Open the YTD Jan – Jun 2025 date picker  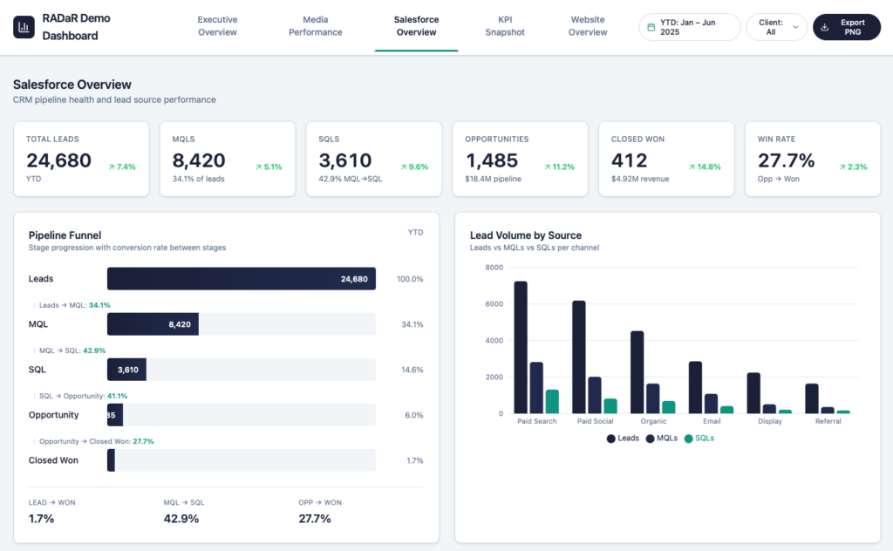(x=690, y=27)
